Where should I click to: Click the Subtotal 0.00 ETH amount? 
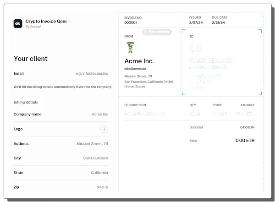click(247, 127)
